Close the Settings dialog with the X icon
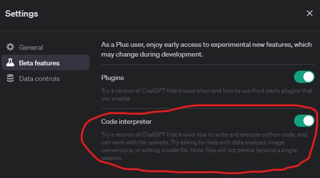This screenshot has height=178, width=320. point(310,13)
